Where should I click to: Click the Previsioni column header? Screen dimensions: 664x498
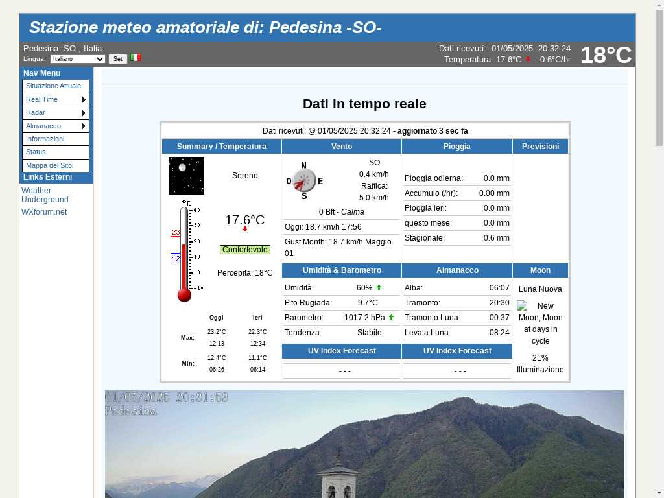click(x=540, y=147)
